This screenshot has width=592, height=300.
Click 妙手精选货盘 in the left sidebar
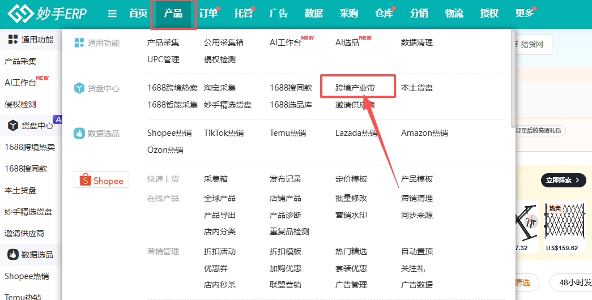28,212
